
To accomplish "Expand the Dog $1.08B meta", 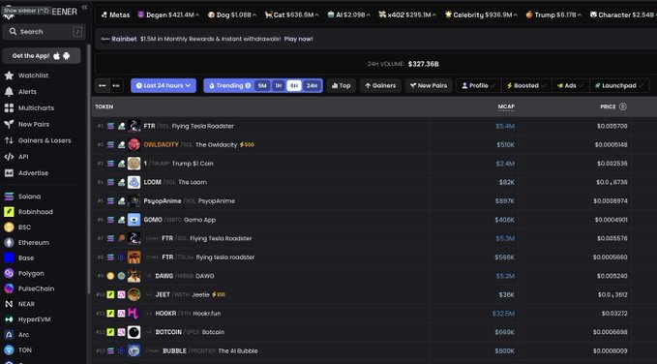I will (x=231, y=15).
